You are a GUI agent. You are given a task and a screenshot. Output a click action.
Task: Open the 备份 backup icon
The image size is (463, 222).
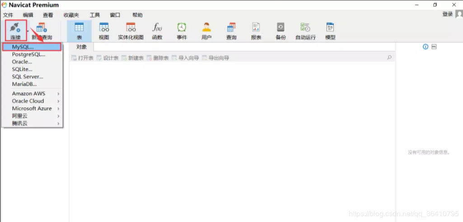click(281, 28)
